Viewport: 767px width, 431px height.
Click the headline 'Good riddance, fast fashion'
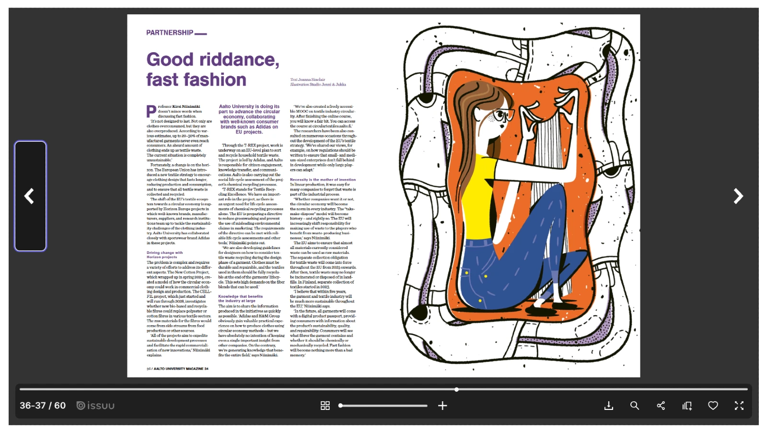pyautogui.click(x=213, y=69)
